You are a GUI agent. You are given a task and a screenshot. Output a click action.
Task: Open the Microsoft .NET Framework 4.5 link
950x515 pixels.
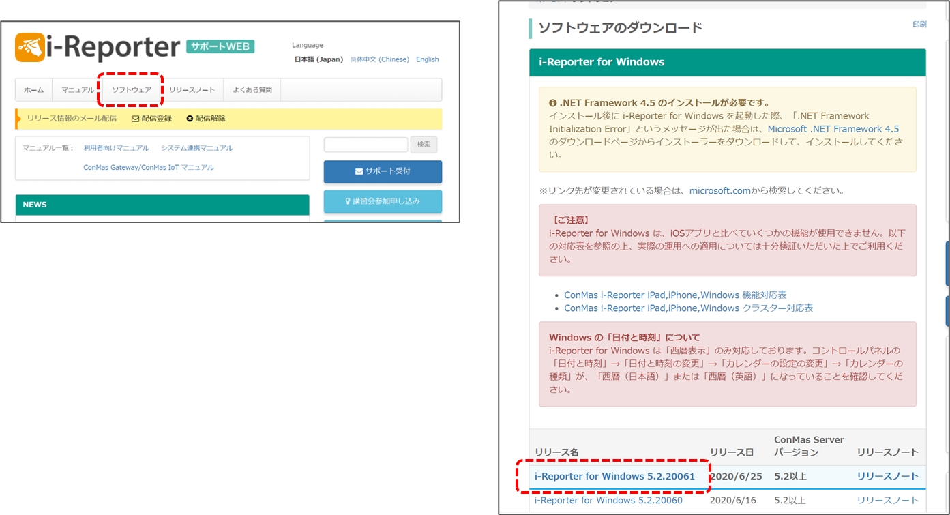pyautogui.click(x=833, y=129)
